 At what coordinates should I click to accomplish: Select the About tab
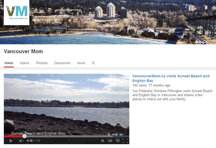tap(81, 63)
